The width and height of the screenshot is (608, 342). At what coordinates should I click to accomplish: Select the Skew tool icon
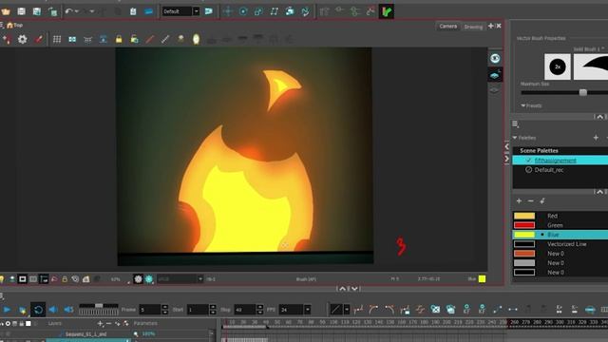click(275, 11)
